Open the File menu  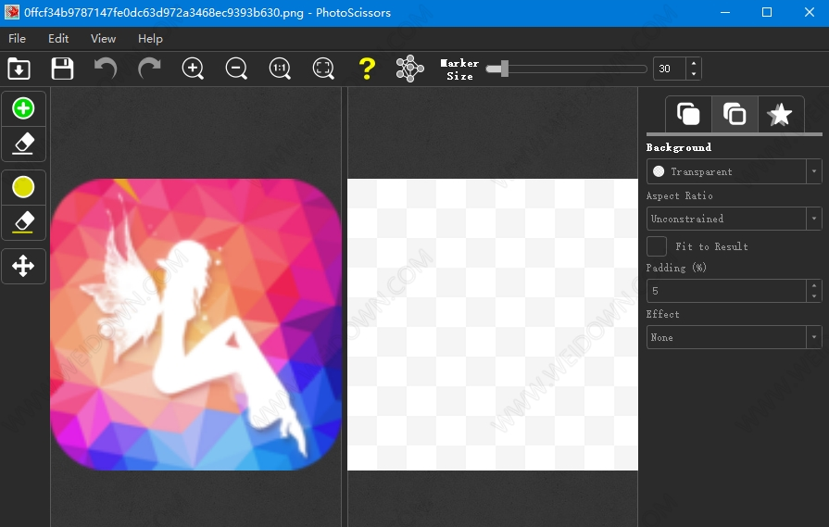[x=17, y=39]
